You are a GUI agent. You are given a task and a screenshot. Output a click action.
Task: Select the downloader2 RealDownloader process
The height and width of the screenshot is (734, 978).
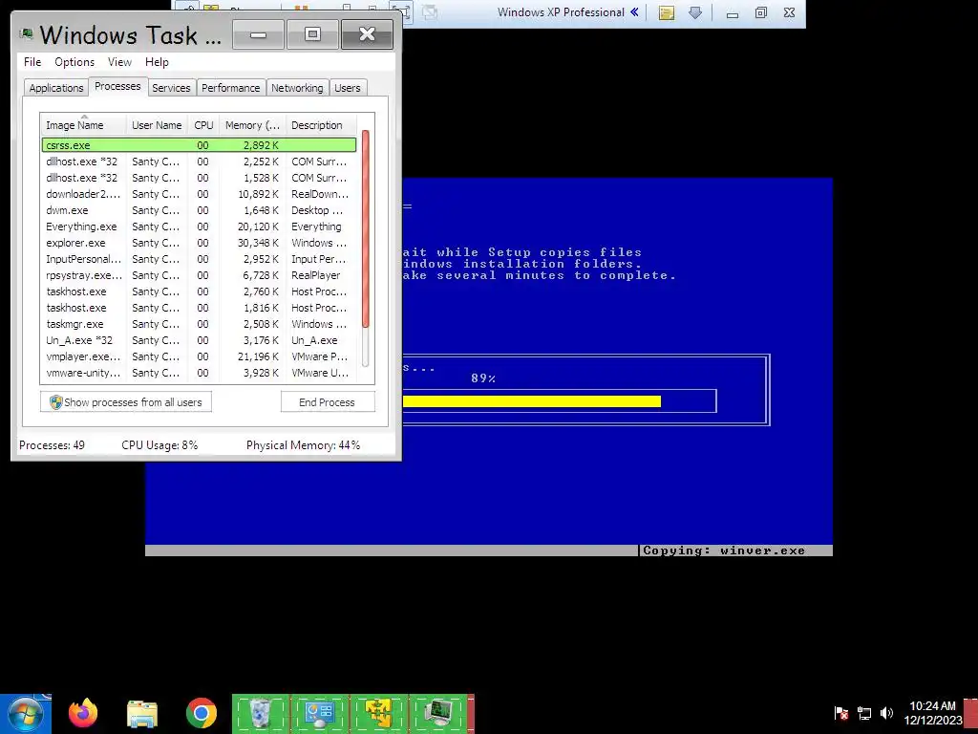click(199, 193)
